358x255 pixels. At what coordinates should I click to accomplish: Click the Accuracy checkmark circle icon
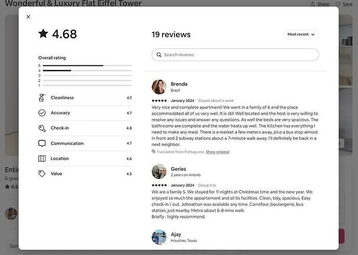[x=42, y=113]
